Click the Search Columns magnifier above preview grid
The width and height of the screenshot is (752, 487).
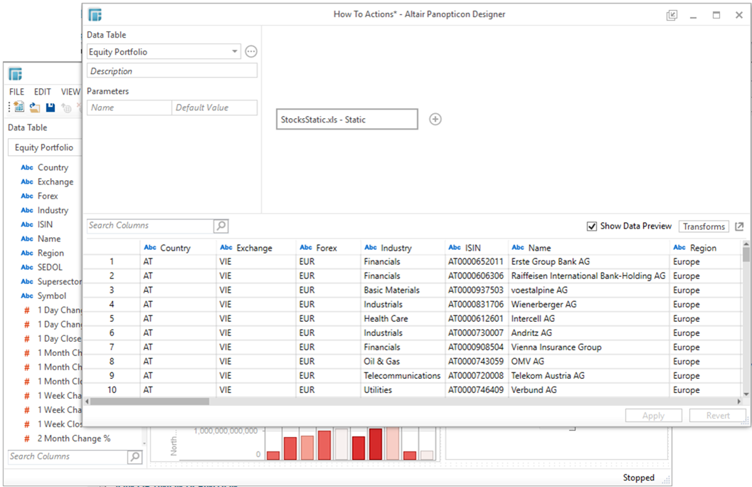221,226
